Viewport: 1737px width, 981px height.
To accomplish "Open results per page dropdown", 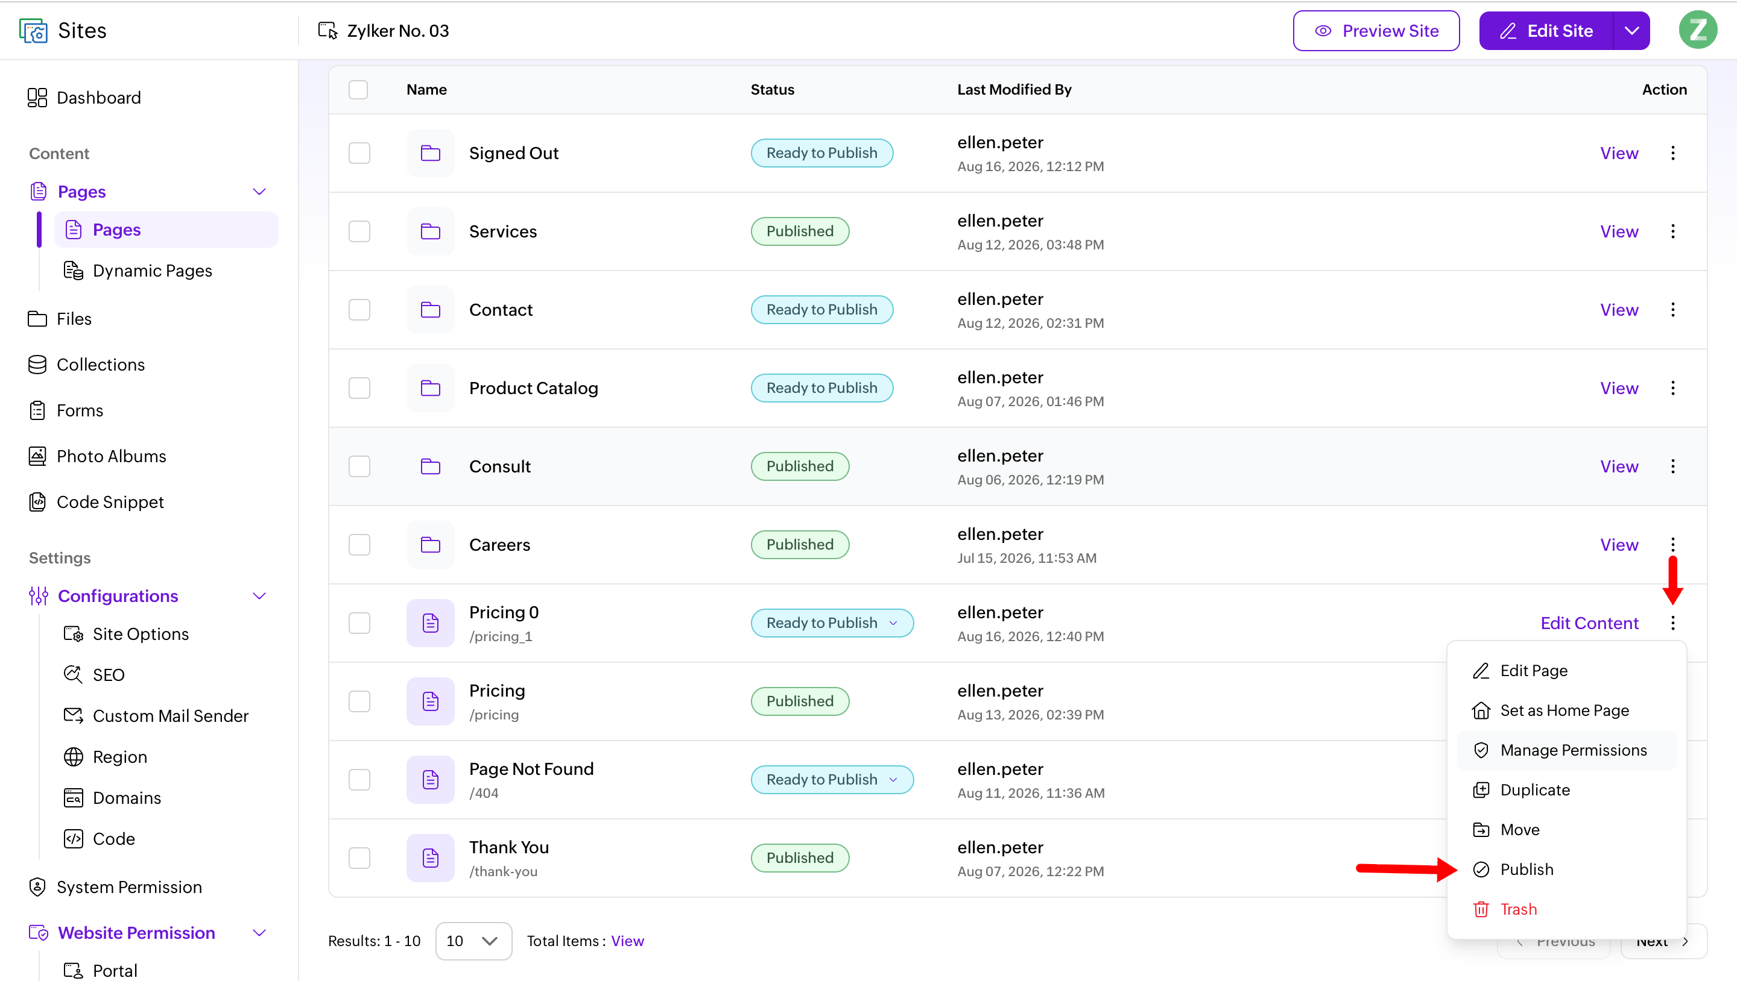I will (x=473, y=941).
